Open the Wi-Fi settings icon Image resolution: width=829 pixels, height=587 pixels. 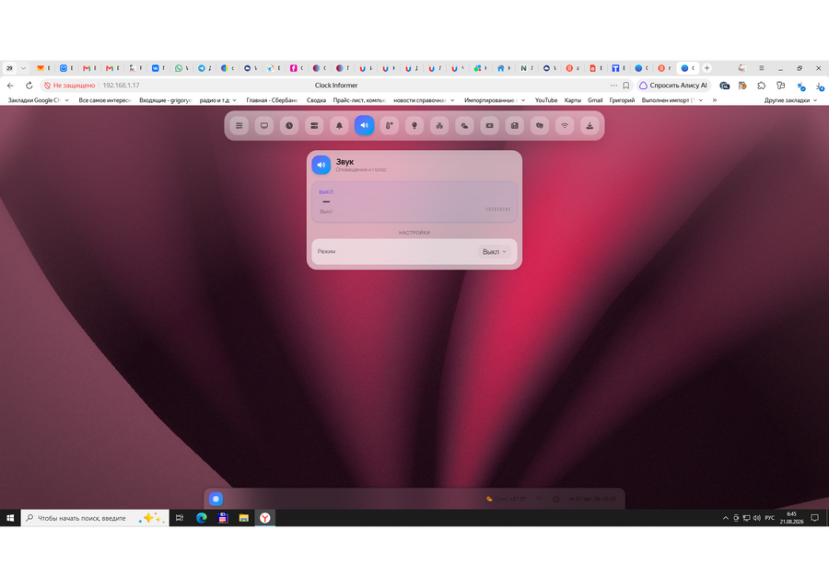(x=565, y=126)
